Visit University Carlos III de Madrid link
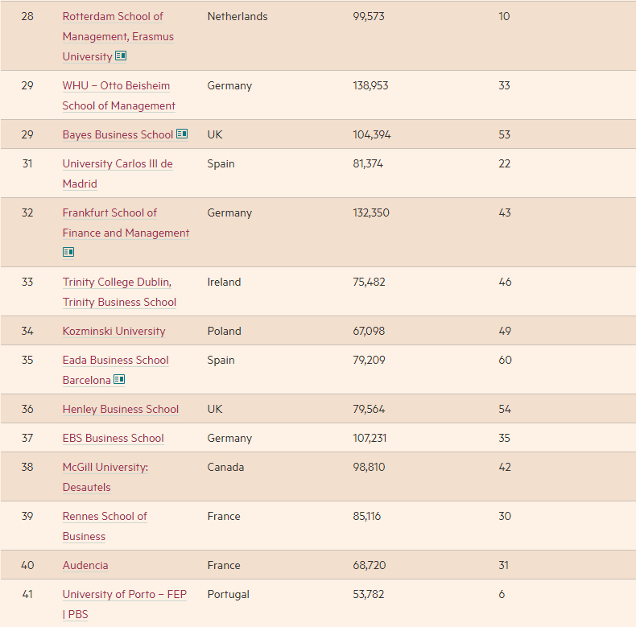 coord(118,174)
